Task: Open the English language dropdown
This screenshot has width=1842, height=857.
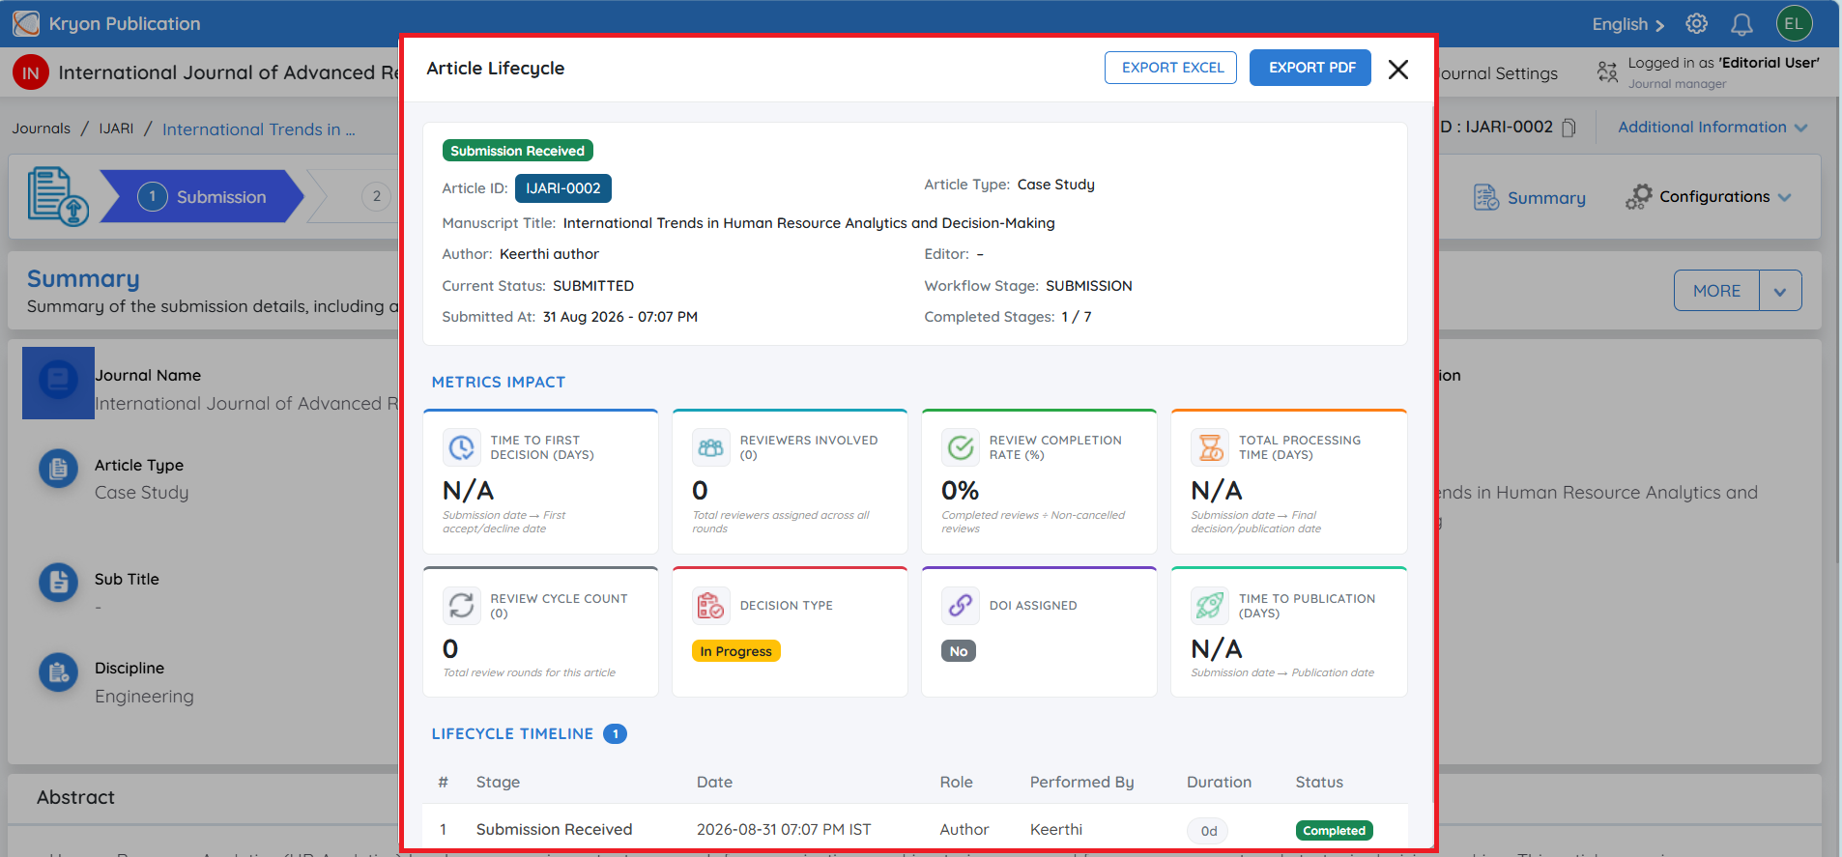Action: [x=1628, y=24]
